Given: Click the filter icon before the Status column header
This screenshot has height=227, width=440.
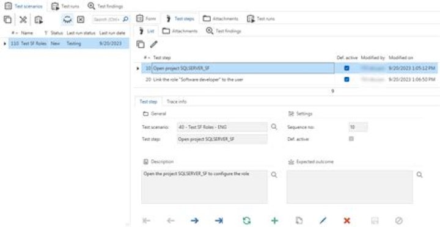Looking at the screenshot, I should (46, 33).
